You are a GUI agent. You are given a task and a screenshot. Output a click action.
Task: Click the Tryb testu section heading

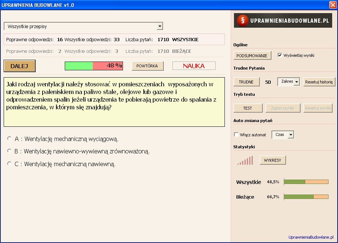click(244, 94)
